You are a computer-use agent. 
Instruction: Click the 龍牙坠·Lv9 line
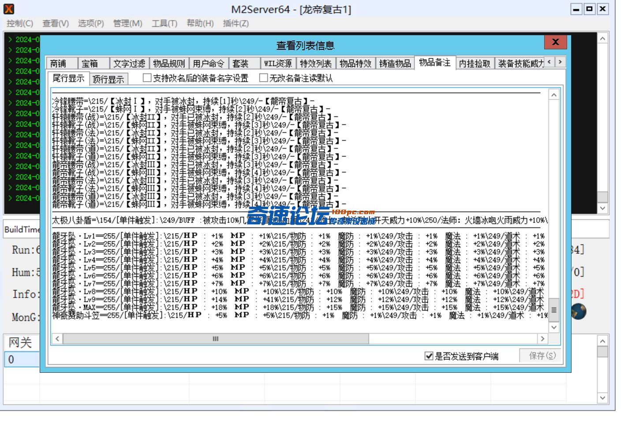pos(298,300)
